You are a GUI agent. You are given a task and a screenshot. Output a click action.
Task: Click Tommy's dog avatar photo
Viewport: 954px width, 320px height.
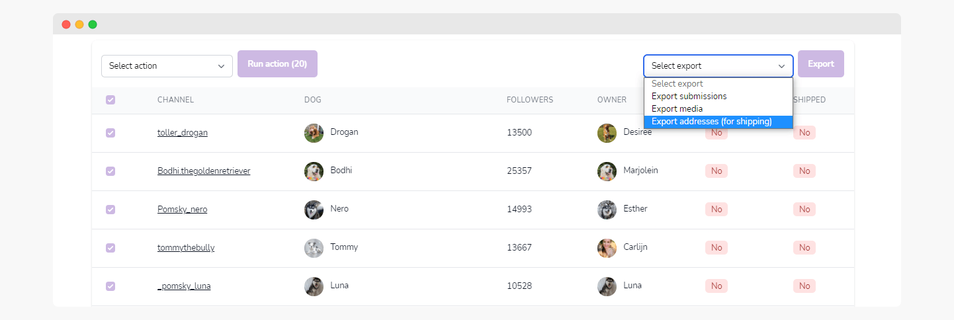click(314, 248)
